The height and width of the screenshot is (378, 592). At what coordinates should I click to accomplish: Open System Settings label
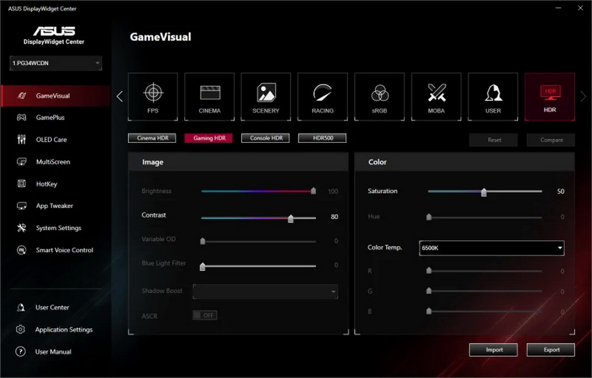tap(59, 228)
